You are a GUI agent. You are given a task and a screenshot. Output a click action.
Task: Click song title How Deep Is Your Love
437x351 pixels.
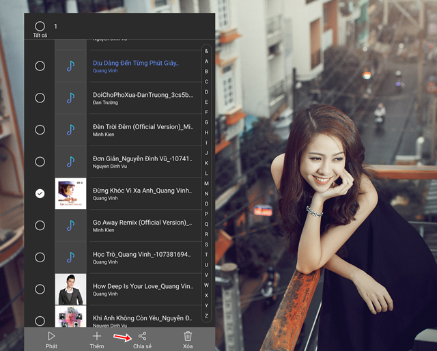click(x=143, y=286)
